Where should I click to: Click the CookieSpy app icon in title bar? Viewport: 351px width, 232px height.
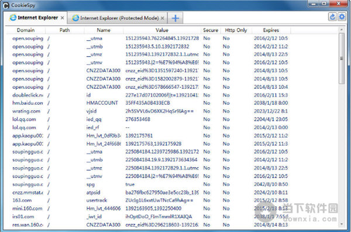click(x=6, y=5)
